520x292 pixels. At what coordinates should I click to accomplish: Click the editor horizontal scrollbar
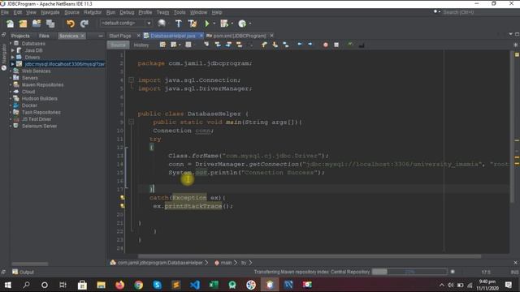309,256
